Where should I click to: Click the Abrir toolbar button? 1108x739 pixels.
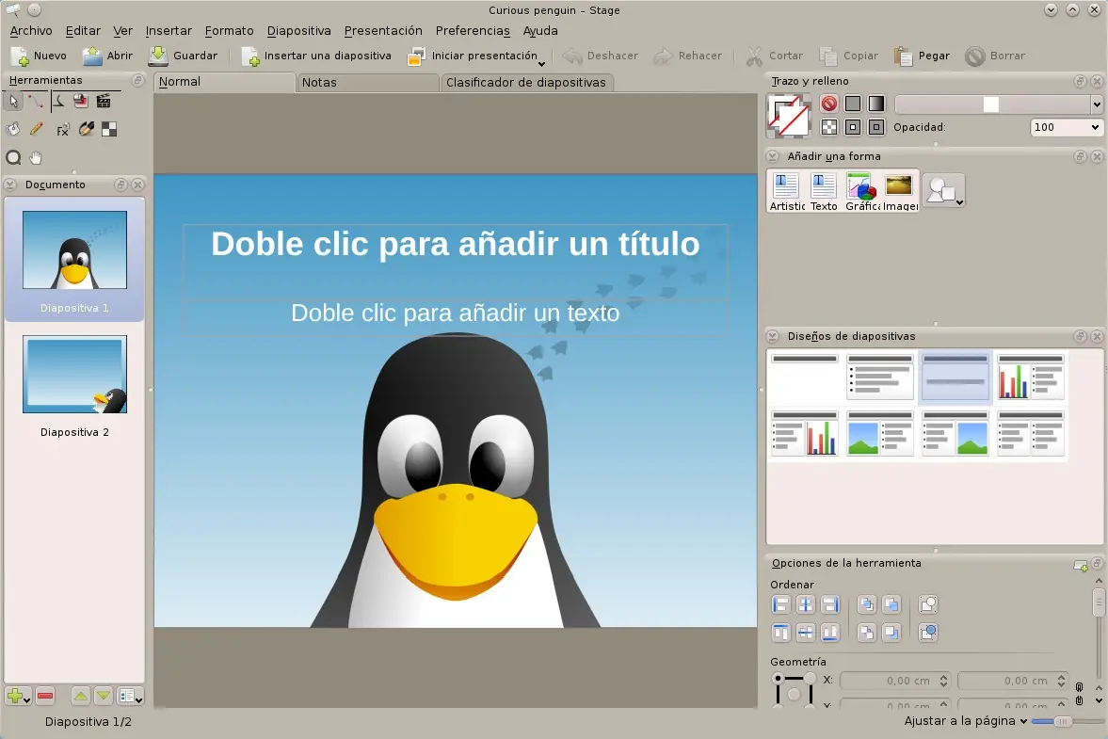[x=107, y=56]
